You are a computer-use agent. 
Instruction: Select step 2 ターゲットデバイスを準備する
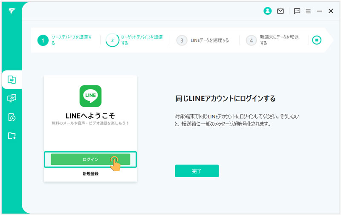pos(134,40)
